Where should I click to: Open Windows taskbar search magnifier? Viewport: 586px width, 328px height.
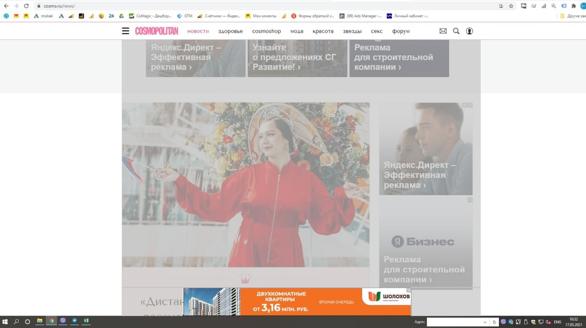[x=16, y=321]
